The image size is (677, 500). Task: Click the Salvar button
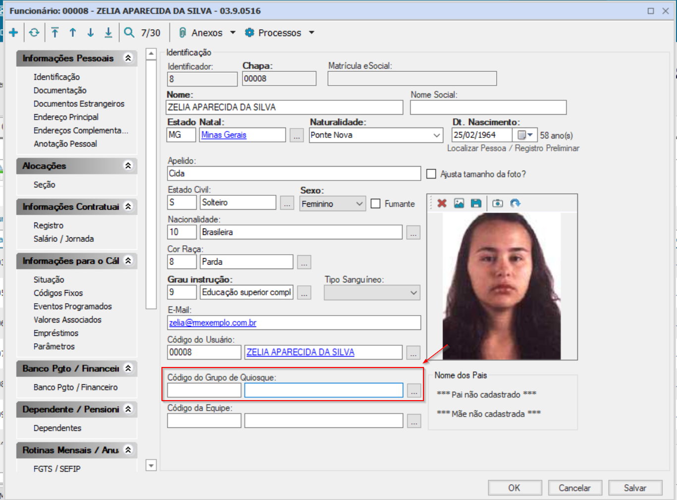(x=635, y=488)
